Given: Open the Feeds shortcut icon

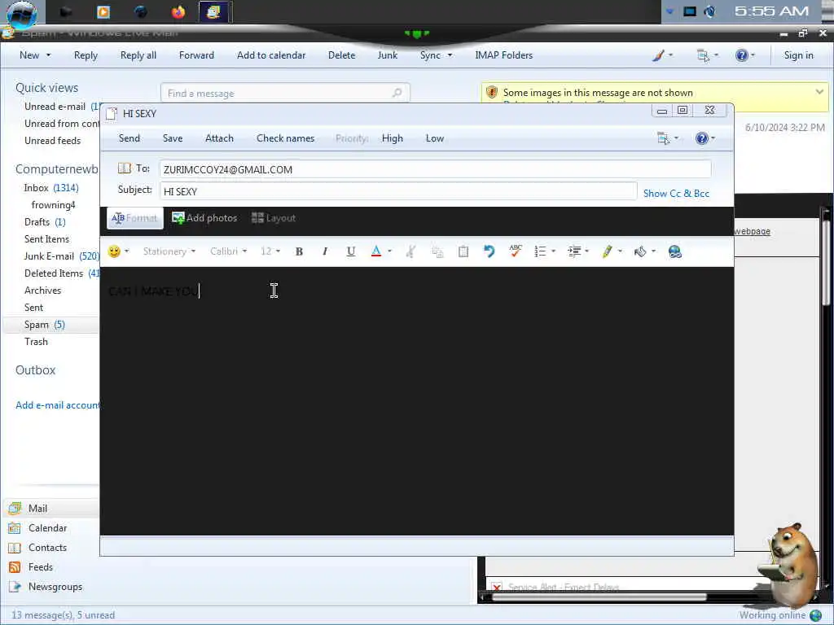Looking at the screenshot, I should (15, 567).
